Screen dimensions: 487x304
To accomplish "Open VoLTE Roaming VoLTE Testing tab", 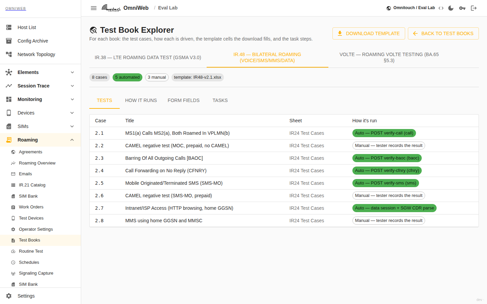I will pos(389,57).
